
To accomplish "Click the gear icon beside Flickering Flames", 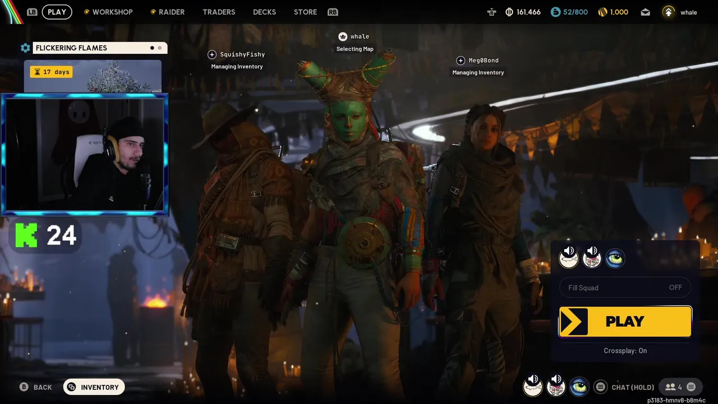I will click(x=25, y=48).
